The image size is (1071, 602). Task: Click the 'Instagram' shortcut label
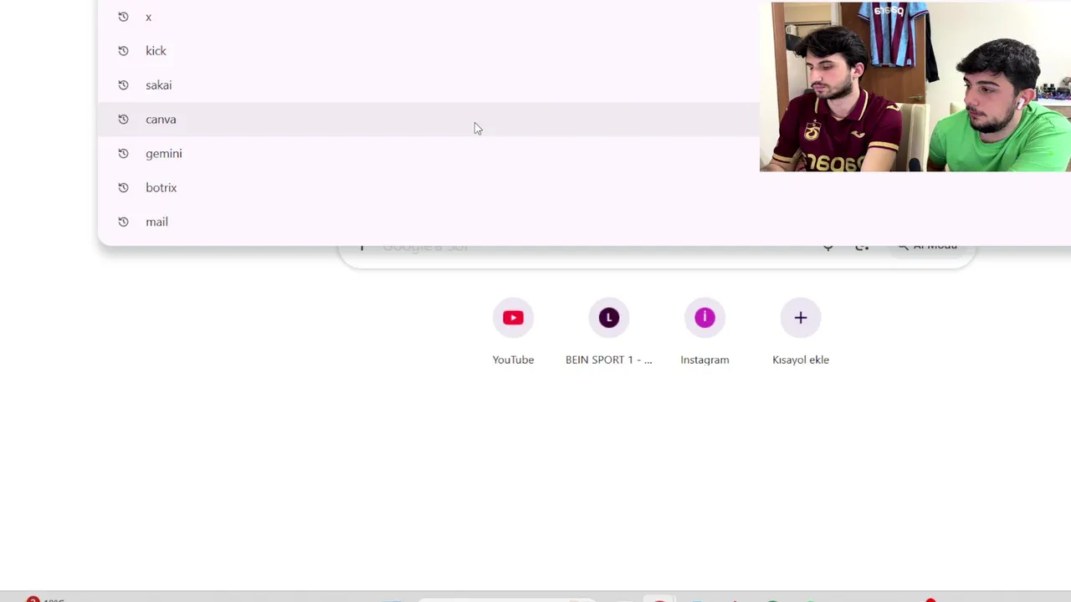(x=705, y=360)
